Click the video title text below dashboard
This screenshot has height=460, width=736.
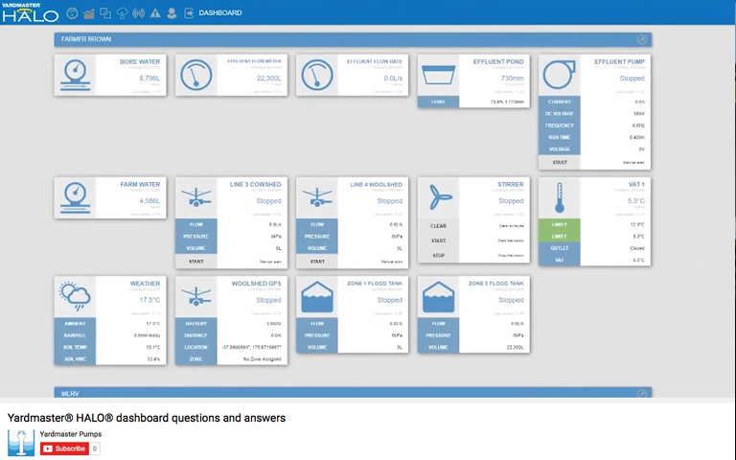147,418
